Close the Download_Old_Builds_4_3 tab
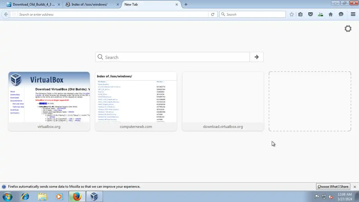Screen dimensions: 359x202 coord(59,4)
